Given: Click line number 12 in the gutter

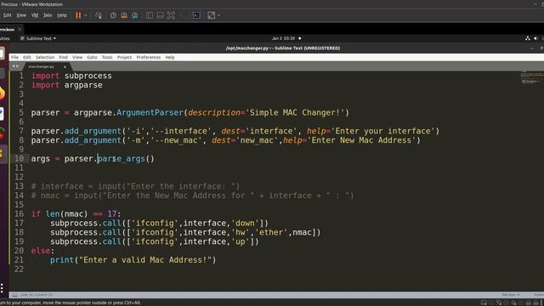Looking at the screenshot, I should (x=19, y=178).
